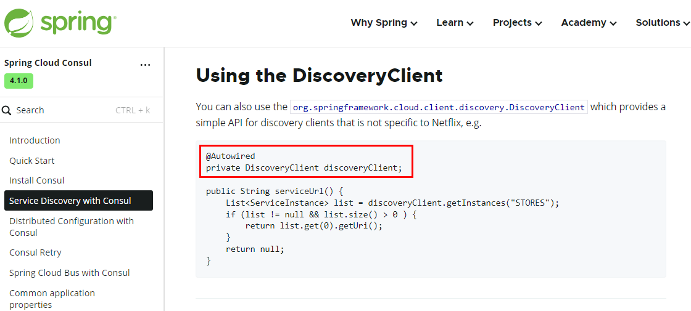Image resolution: width=691 pixels, height=311 pixels.
Task: Click the magnifying glass search icon
Action: coord(7,110)
